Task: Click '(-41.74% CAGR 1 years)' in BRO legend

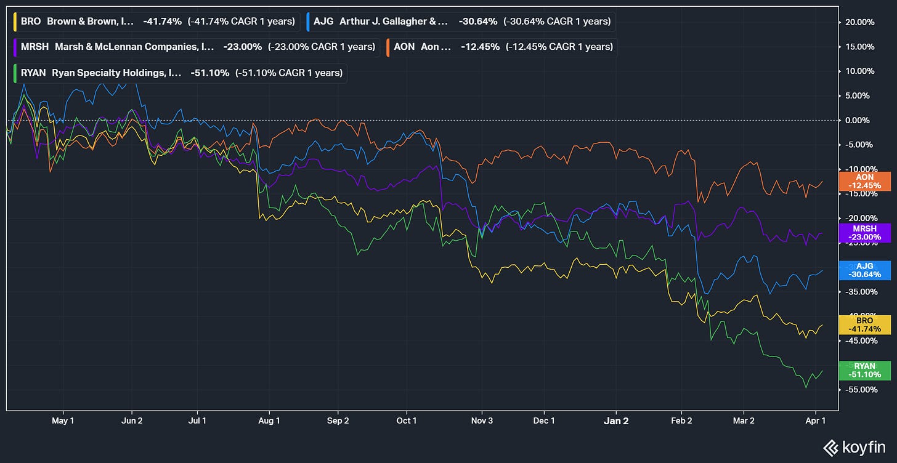Action: point(241,21)
